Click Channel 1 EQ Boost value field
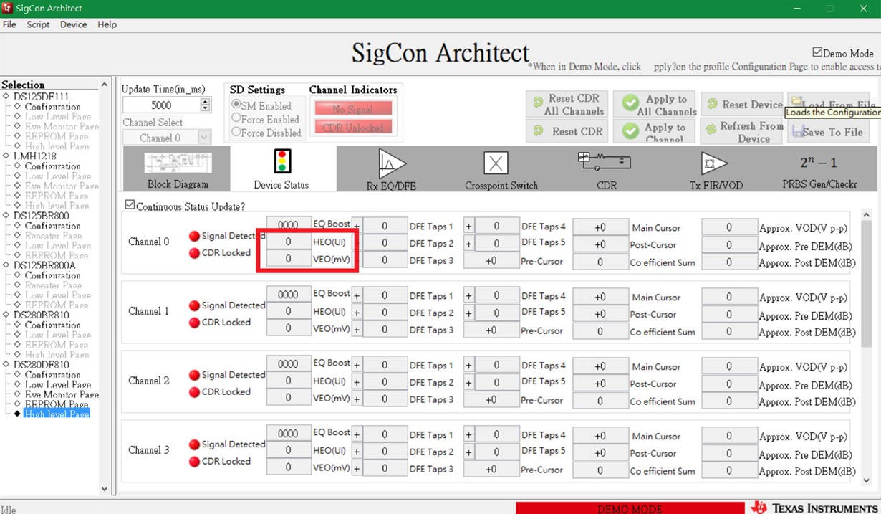 pos(288,295)
